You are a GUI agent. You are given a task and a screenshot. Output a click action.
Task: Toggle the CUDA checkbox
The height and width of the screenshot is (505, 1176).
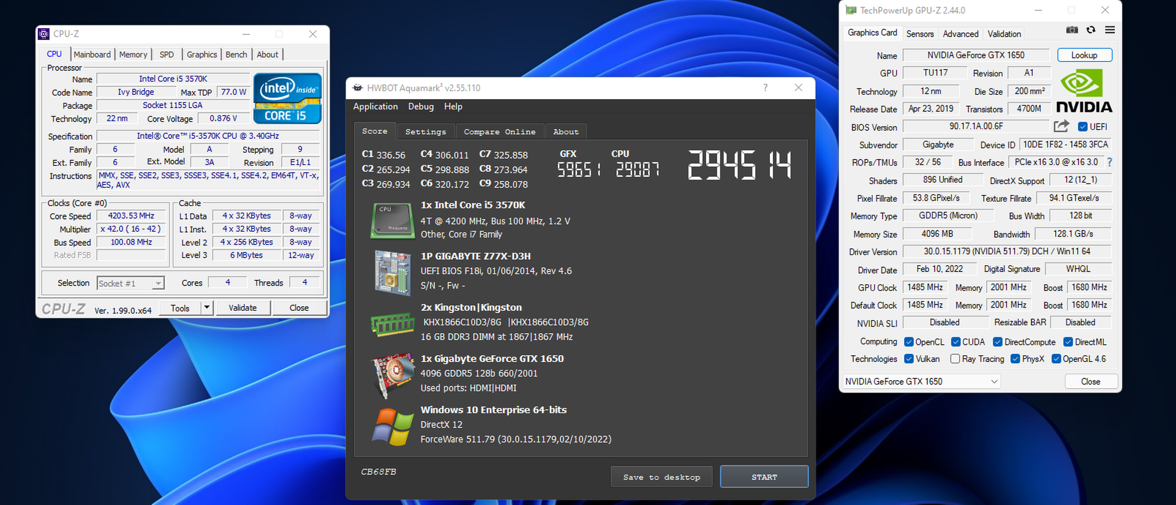(x=956, y=342)
